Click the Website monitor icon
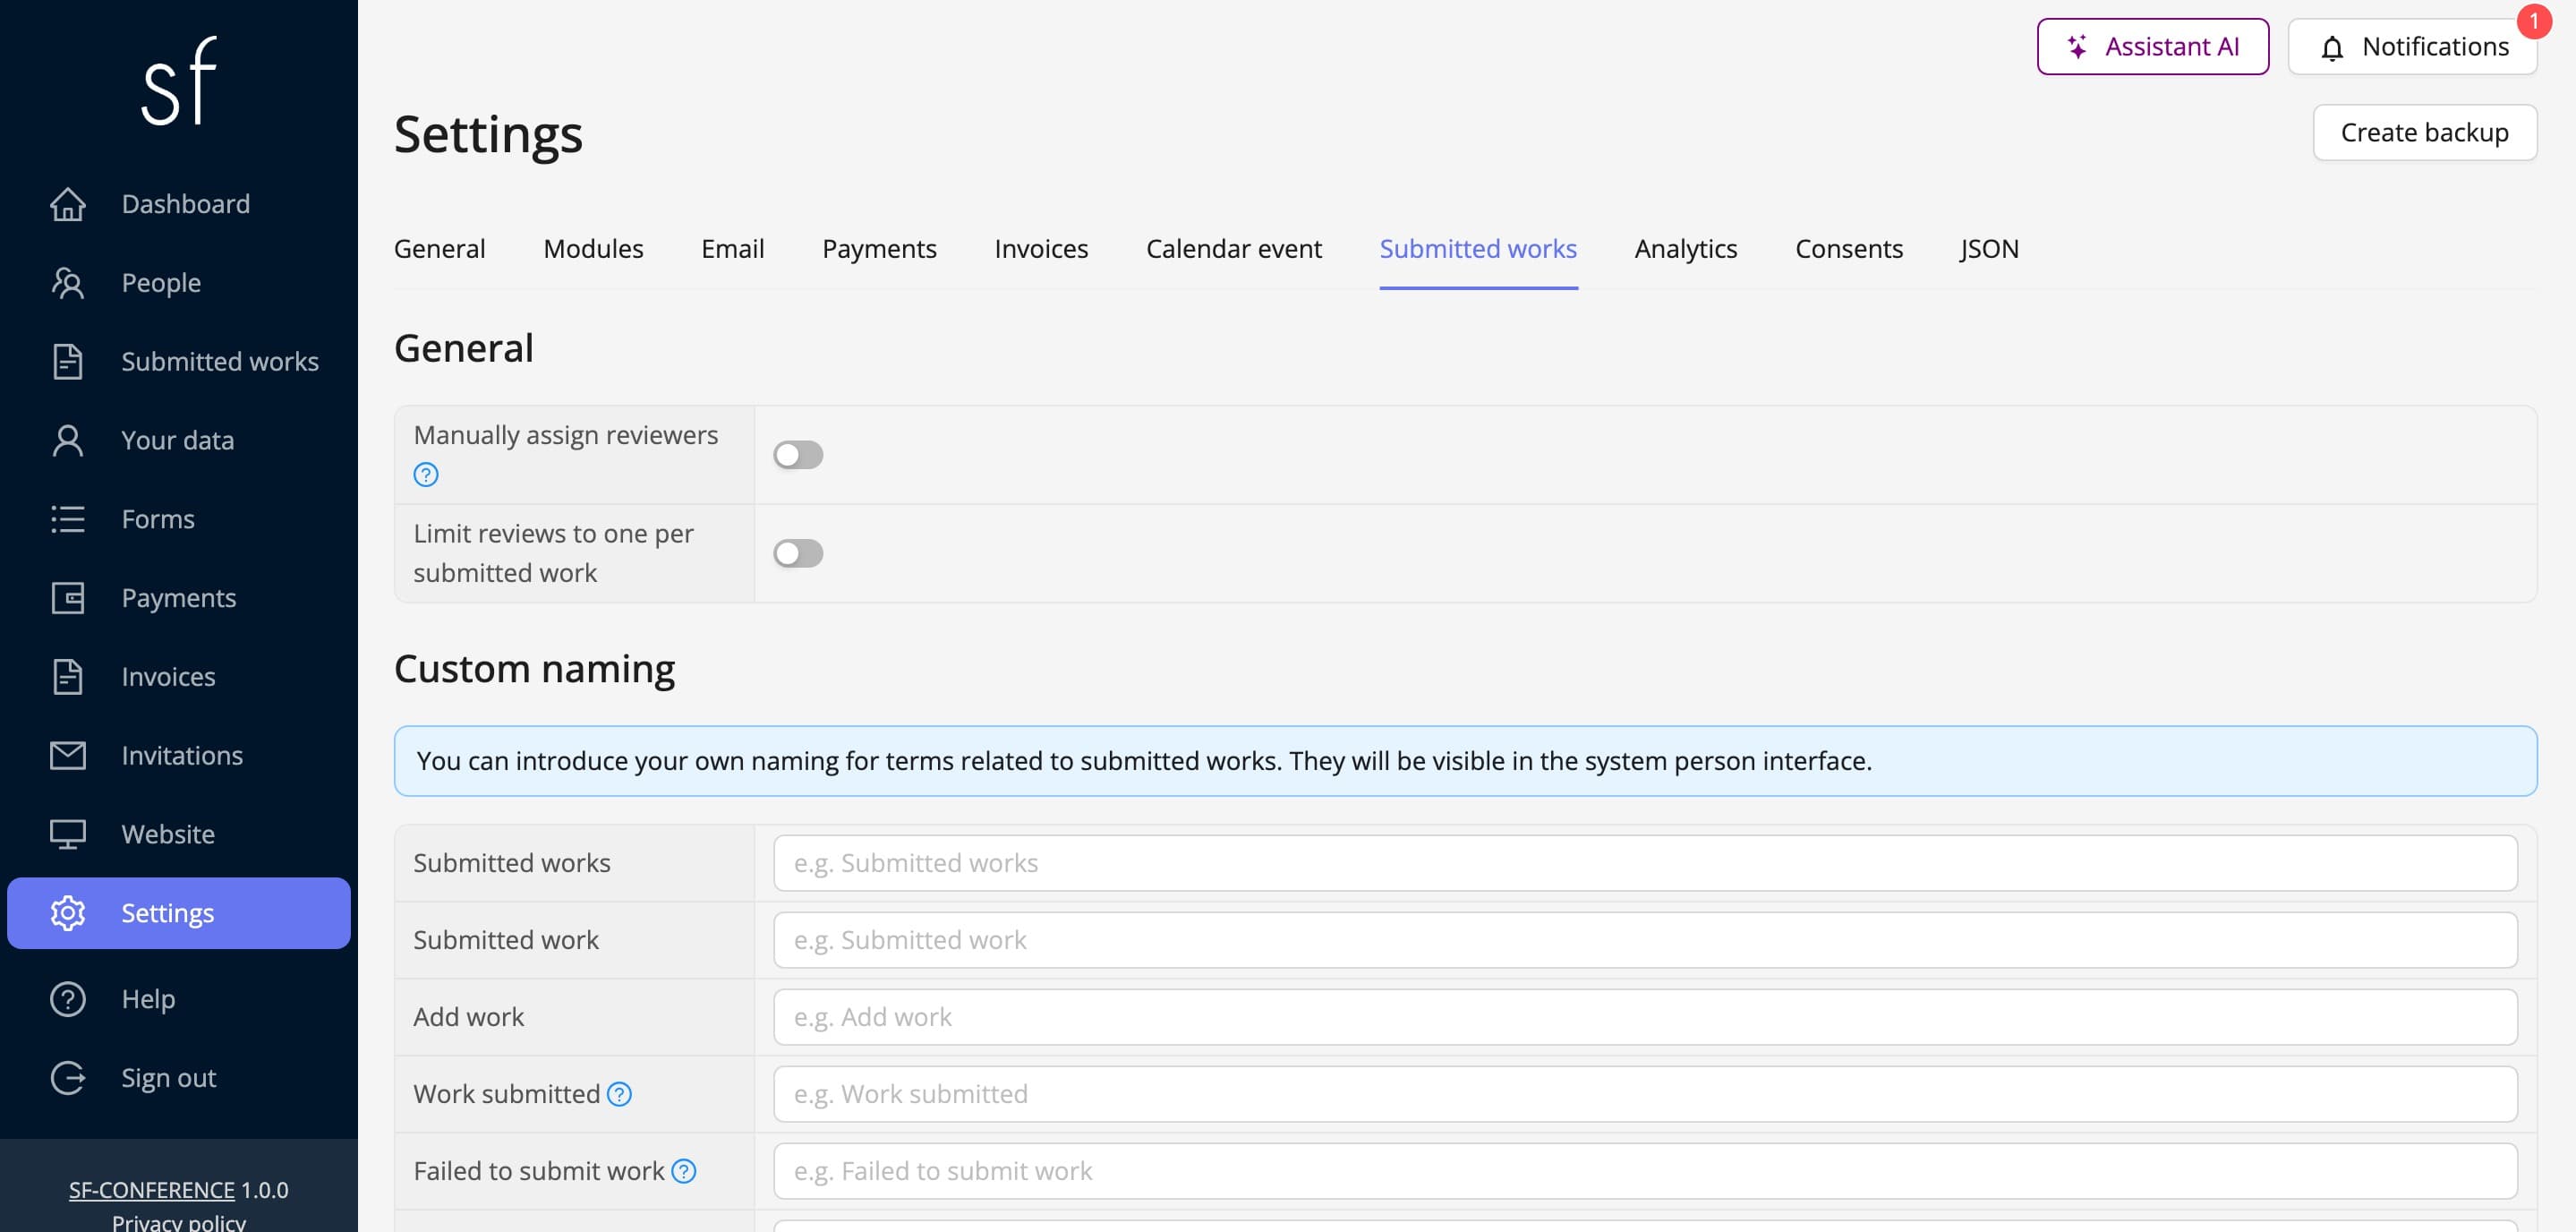Image resolution: width=2576 pixels, height=1232 pixels. click(68, 834)
